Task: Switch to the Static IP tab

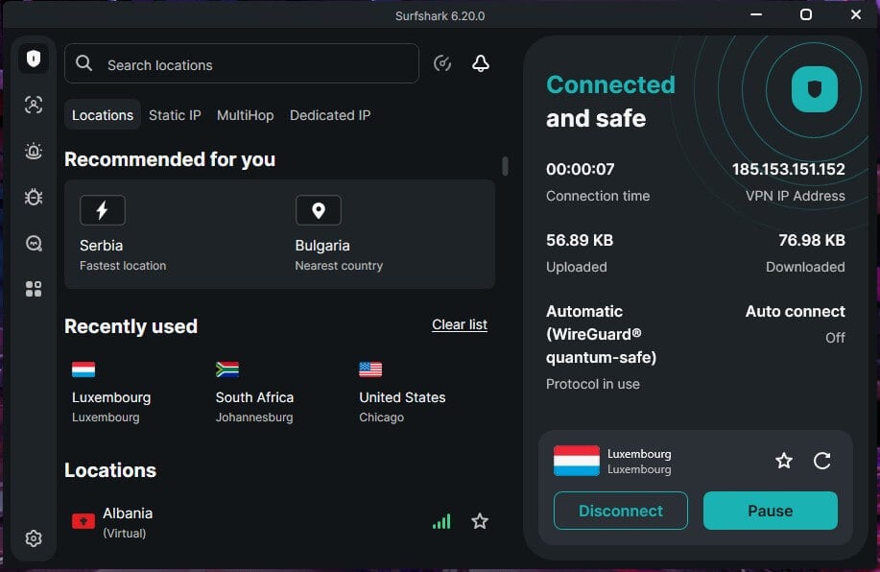Action: pyautogui.click(x=175, y=115)
